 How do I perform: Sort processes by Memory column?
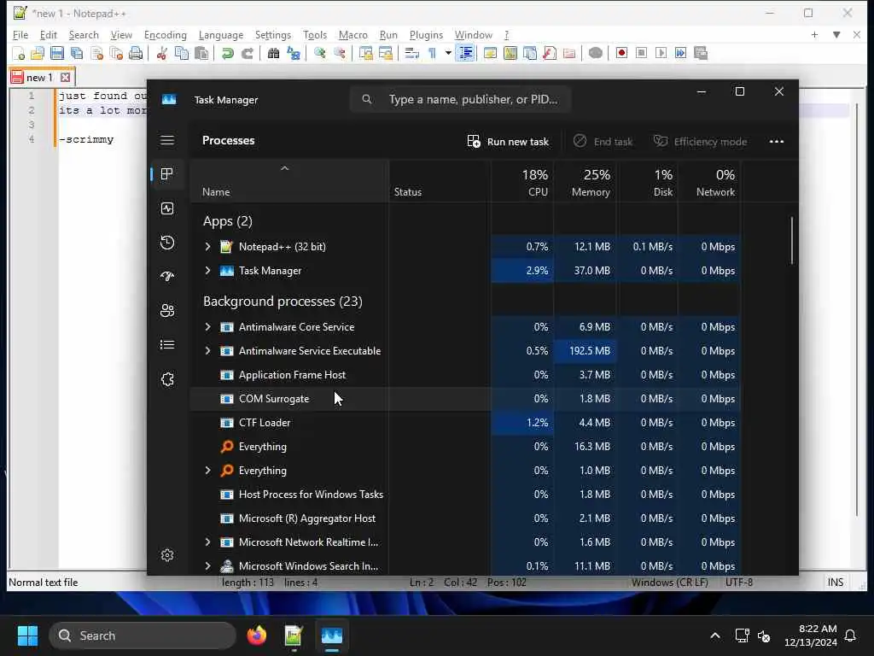coord(586,182)
